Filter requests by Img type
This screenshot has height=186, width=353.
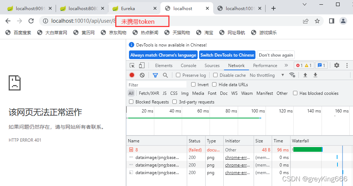(x=185, y=93)
